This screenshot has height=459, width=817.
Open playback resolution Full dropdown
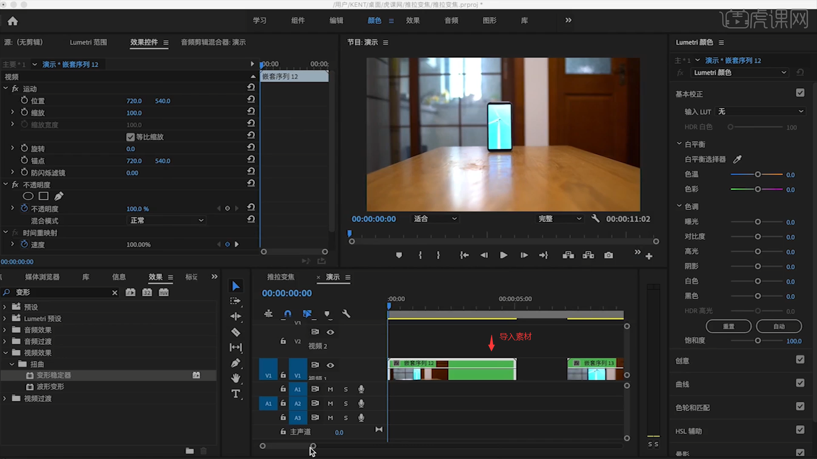[560, 218]
